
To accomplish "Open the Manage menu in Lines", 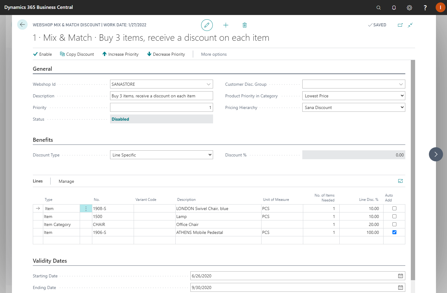I will (67, 181).
